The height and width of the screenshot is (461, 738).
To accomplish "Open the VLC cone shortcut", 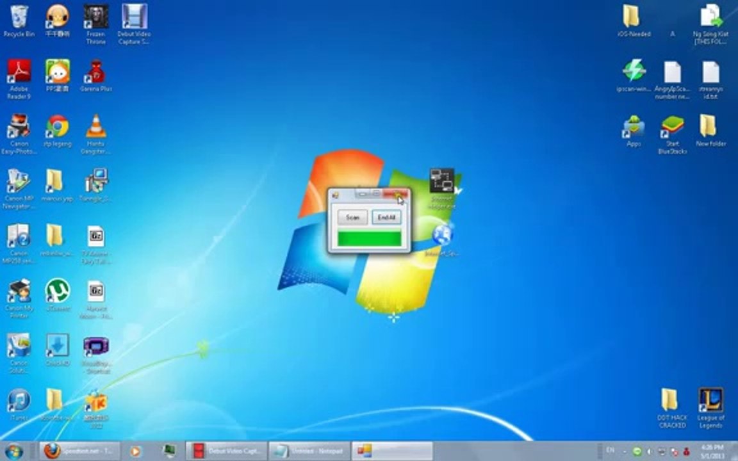I will [x=96, y=134].
